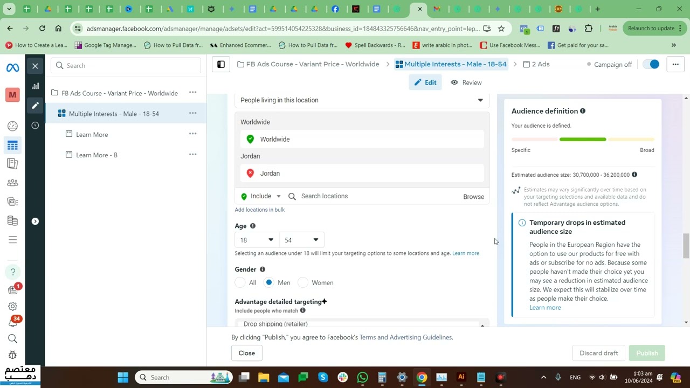Open the performance chart icon in dark rail
The height and width of the screenshot is (388, 690).
click(35, 86)
